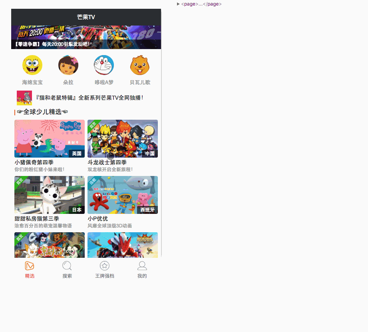This screenshot has width=368, height=332.
Task: Click the subtitle 双龙核开启全新旅程!
Action: pyautogui.click(x=110, y=169)
